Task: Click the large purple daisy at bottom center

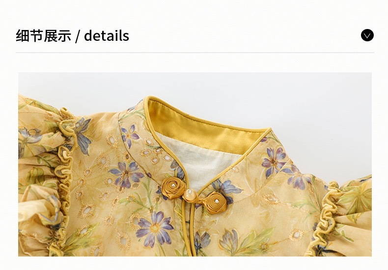Action: pos(155,228)
